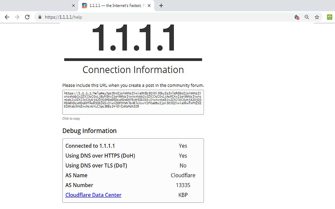Switch to the 1.1.1.1 Internet's Fastest tab

(x=116, y=6)
